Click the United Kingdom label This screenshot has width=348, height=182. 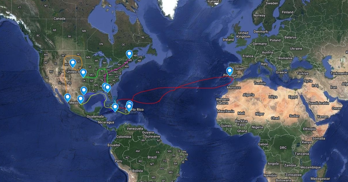point(243,35)
